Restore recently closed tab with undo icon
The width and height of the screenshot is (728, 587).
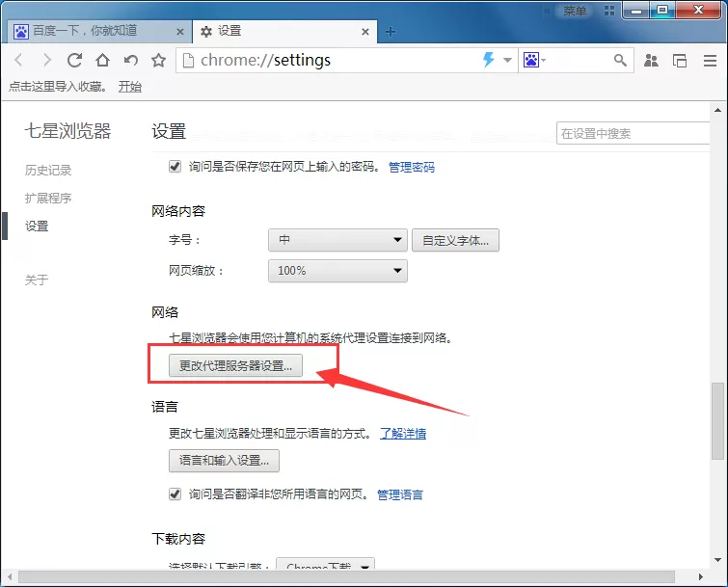tap(131, 60)
